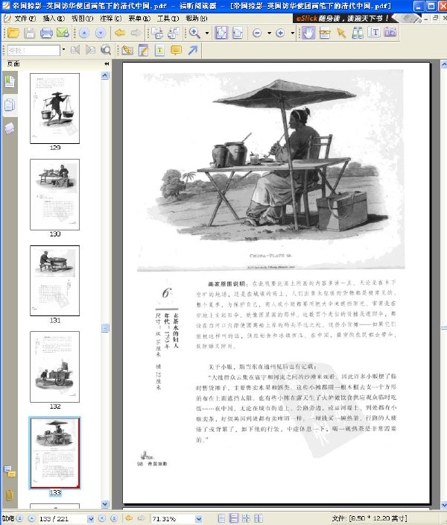The height and width of the screenshot is (525, 447).
Task: Click the Fit Width view icon
Action: coord(238,33)
